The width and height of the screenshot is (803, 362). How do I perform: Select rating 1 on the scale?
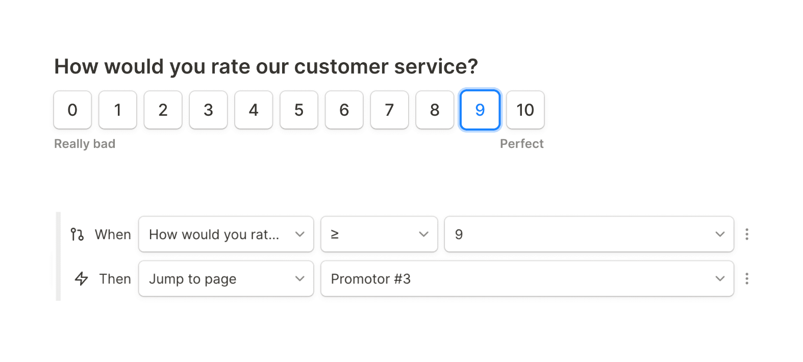tap(118, 110)
